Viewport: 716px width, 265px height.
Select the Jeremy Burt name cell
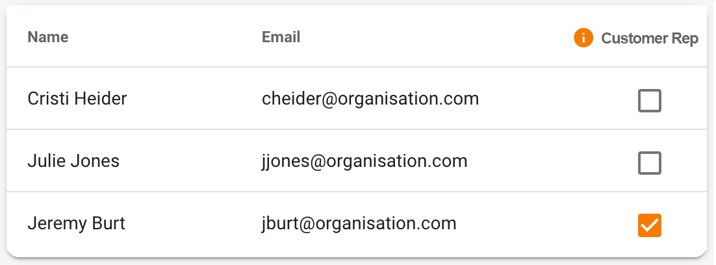pyautogui.click(x=76, y=223)
